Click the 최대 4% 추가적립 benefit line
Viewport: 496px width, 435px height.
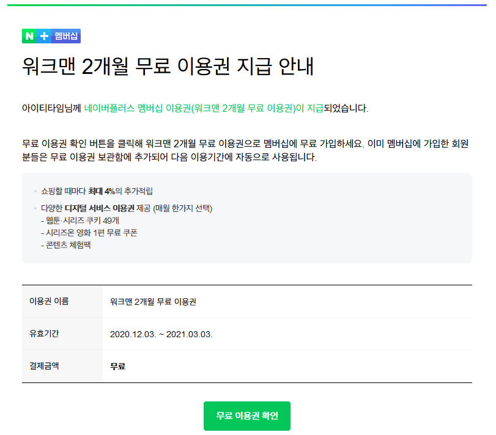coord(97,191)
